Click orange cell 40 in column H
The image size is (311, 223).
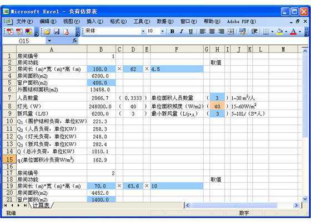(217, 106)
